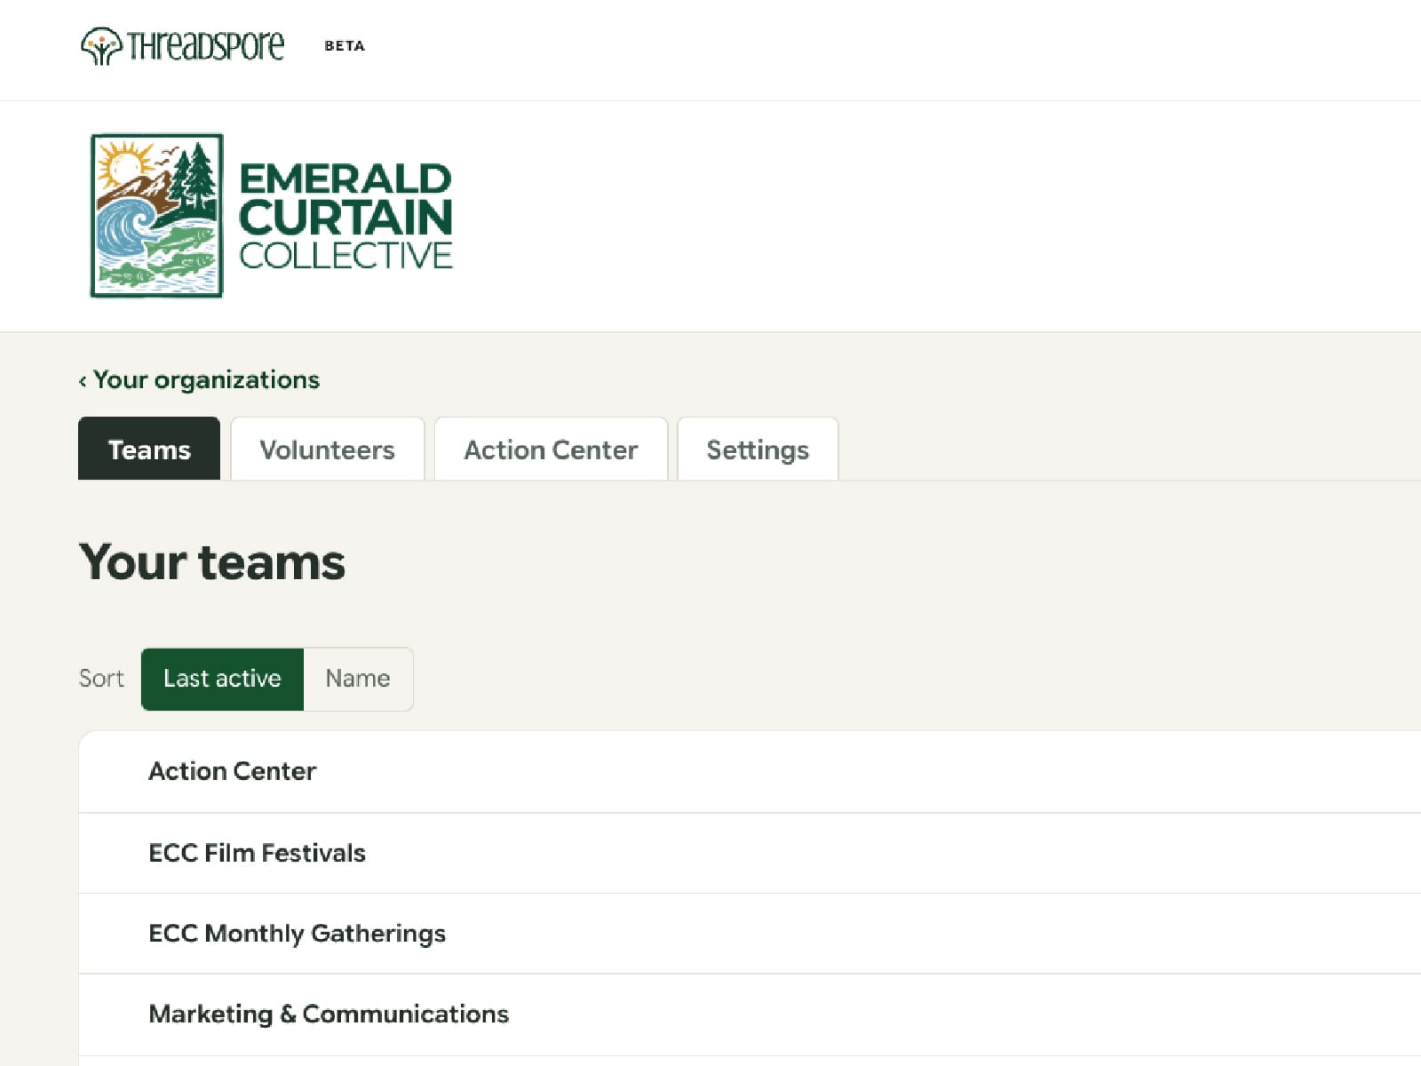Viewport: 1421px width, 1066px height.
Task: Open the Action Center tab
Action: coord(551,449)
